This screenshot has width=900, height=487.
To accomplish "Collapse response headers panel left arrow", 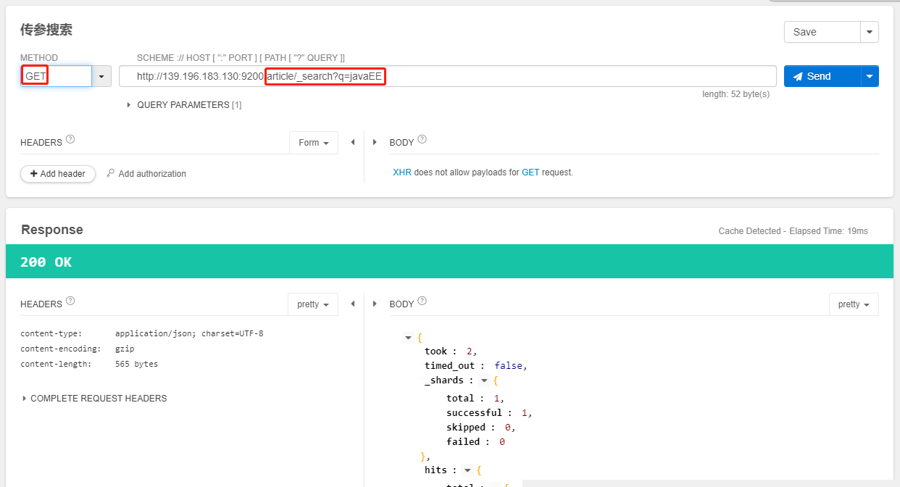I will [352, 304].
